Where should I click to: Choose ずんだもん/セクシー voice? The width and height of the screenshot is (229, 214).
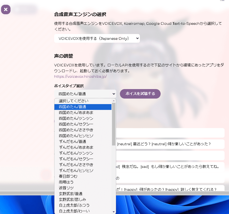(83, 159)
